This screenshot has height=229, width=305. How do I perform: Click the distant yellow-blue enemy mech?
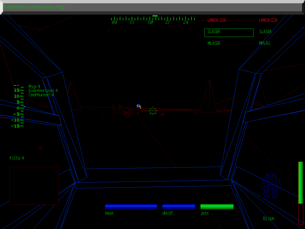139,106
